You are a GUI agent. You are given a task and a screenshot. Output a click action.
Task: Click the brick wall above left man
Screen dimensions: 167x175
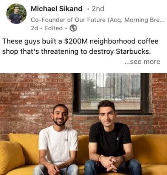click(x=37, y=91)
